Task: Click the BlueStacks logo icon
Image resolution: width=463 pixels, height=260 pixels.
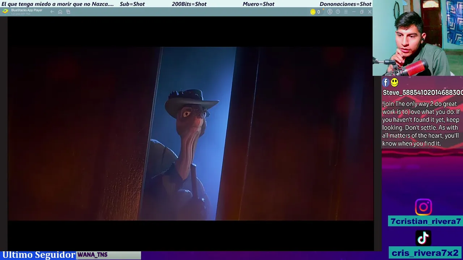Action: (5, 11)
